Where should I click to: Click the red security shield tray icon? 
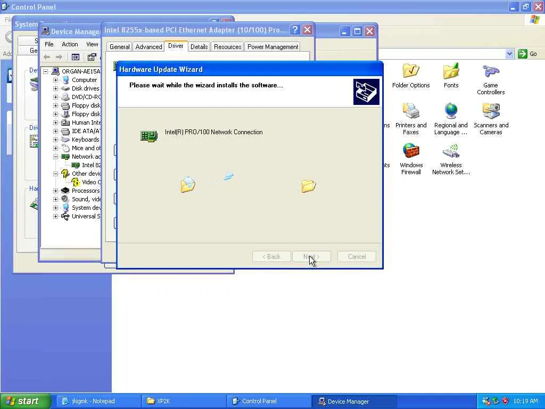506,401
